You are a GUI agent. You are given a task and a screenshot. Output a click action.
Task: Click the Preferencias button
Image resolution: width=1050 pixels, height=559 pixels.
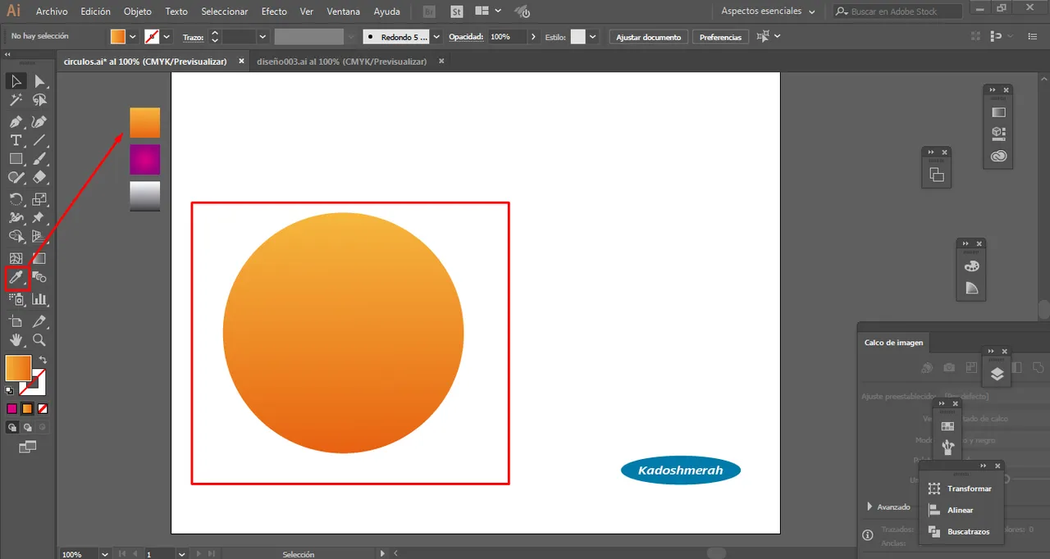point(720,37)
